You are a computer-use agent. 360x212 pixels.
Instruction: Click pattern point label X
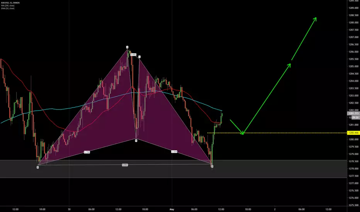(x=37, y=167)
